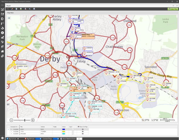
Task: Click the Auto-Plan button
Action: pos(173,9)
